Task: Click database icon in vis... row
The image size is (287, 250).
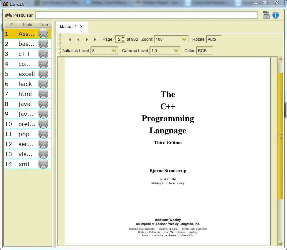Action: 43,154
